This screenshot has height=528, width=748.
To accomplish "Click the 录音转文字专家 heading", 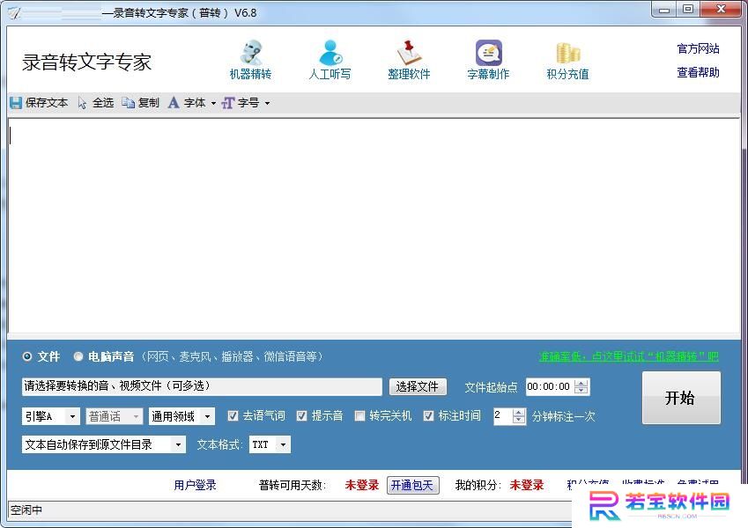I will [x=87, y=62].
